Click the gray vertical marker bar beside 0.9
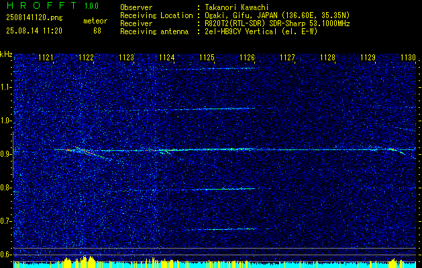 tap(13, 155)
